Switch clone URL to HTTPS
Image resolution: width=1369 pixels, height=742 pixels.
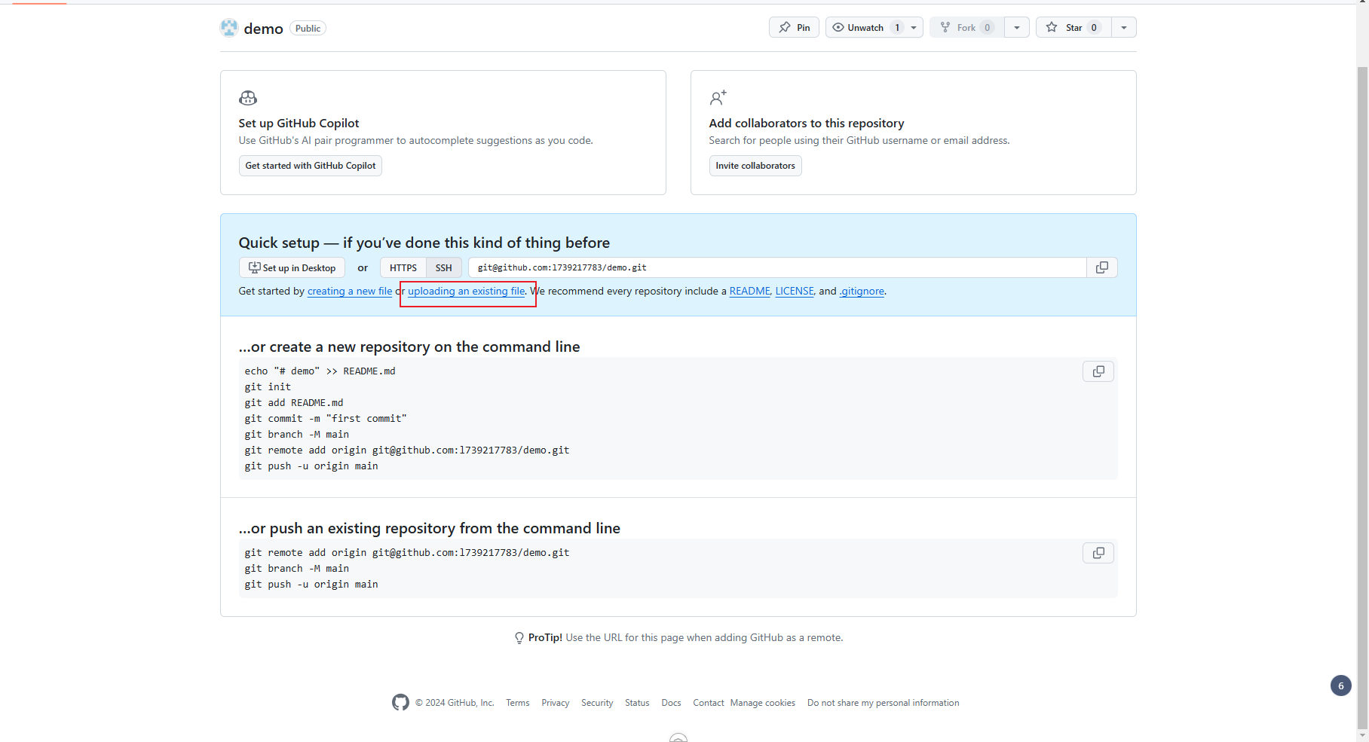click(x=403, y=268)
